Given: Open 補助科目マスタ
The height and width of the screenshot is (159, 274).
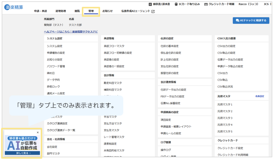Looking at the screenshot, I should coord(113,90).
